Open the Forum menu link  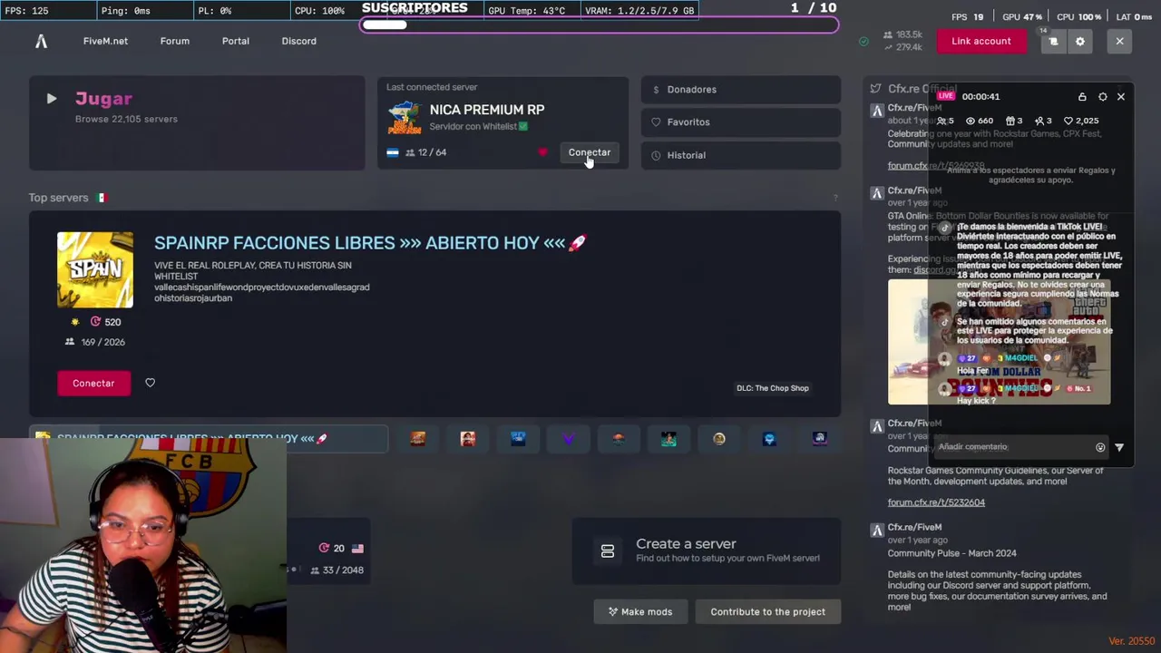click(175, 41)
